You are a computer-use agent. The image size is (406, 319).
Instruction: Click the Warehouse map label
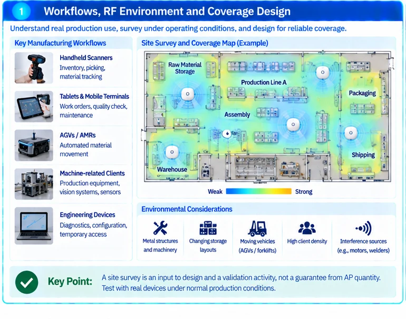[172, 170]
